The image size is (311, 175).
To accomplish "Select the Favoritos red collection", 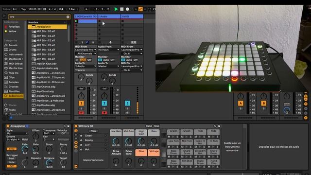I will [x=14, y=27].
